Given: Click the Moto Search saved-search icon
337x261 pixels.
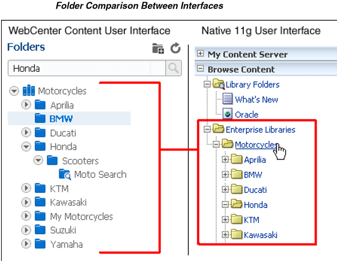Looking at the screenshot, I should pyautogui.click(x=65, y=174).
